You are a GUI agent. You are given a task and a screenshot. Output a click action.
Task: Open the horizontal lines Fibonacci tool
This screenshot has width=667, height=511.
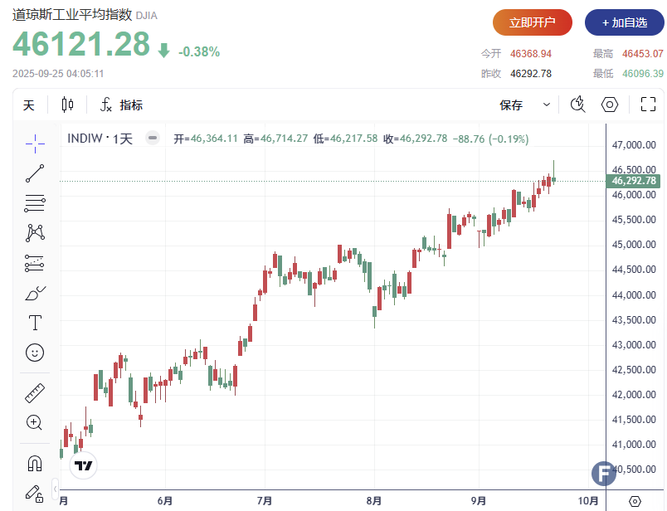[x=35, y=203]
